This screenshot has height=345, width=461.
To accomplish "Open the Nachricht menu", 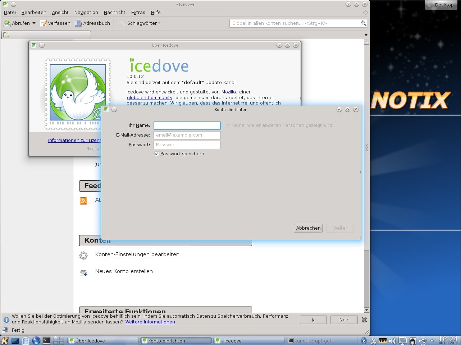I will [114, 12].
